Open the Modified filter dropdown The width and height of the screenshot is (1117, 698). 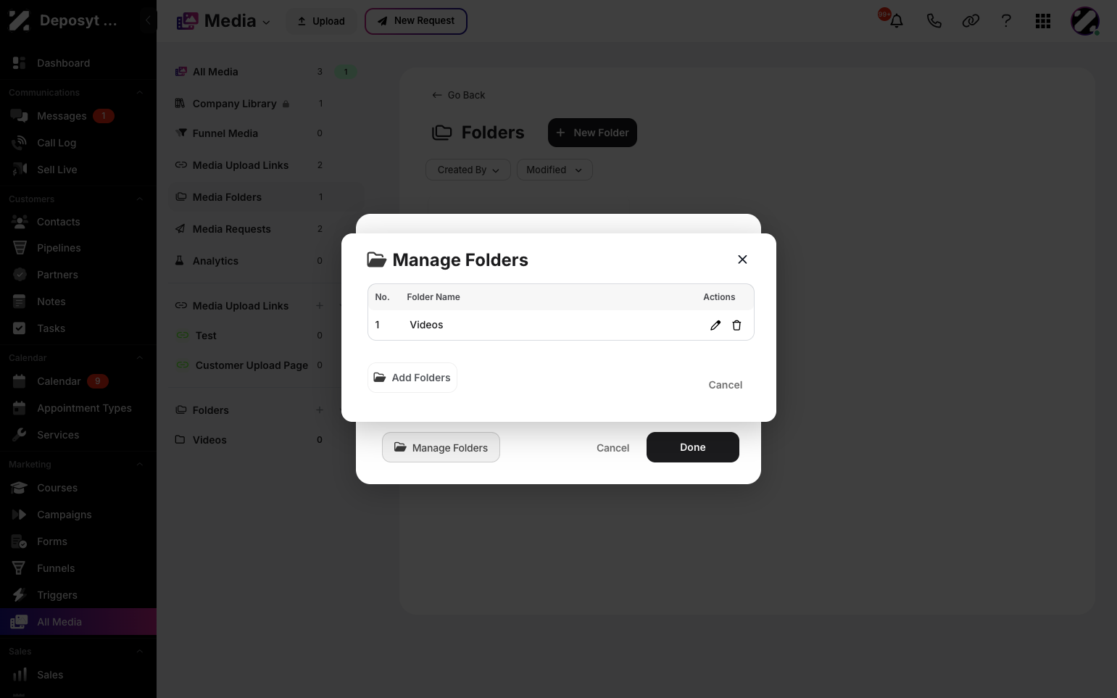pos(555,170)
